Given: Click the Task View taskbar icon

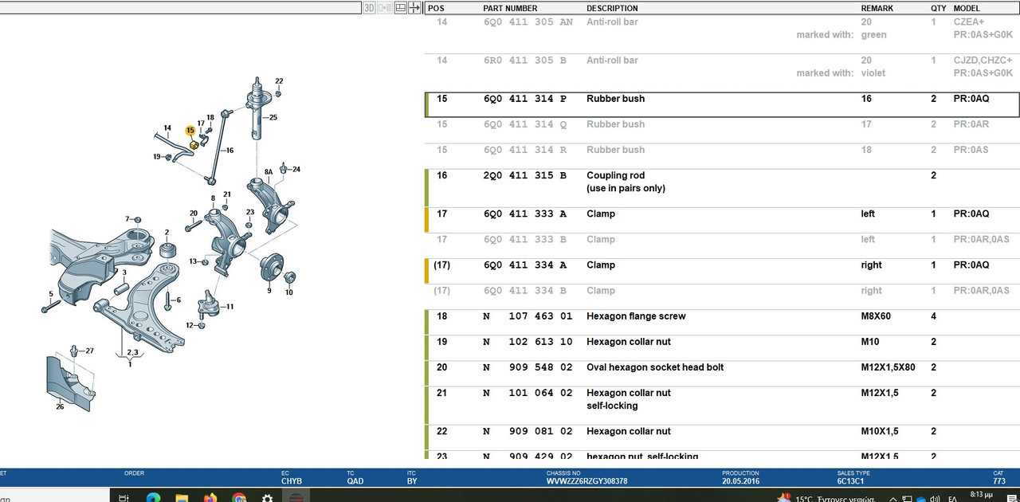Looking at the screenshot, I should pyautogui.click(x=124, y=497).
